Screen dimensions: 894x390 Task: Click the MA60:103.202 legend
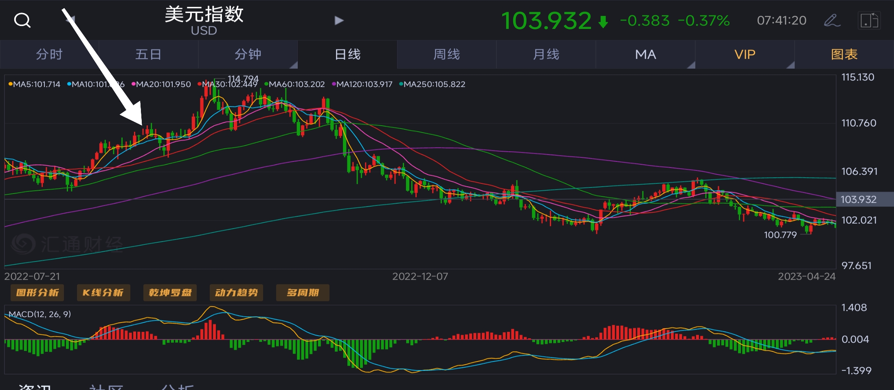(294, 84)
